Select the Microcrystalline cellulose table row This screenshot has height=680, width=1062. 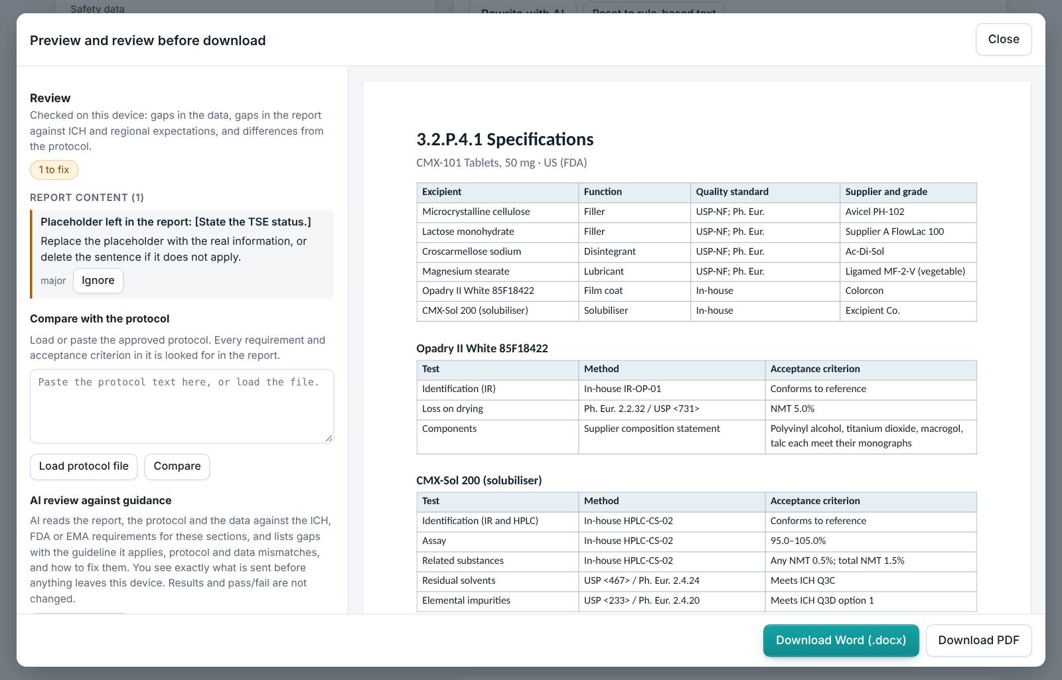tap(697, 212)
